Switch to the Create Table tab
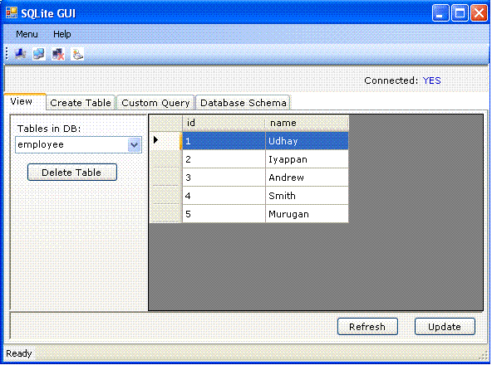The height and width of the screenshot is (365, 492). coord(81,103)
